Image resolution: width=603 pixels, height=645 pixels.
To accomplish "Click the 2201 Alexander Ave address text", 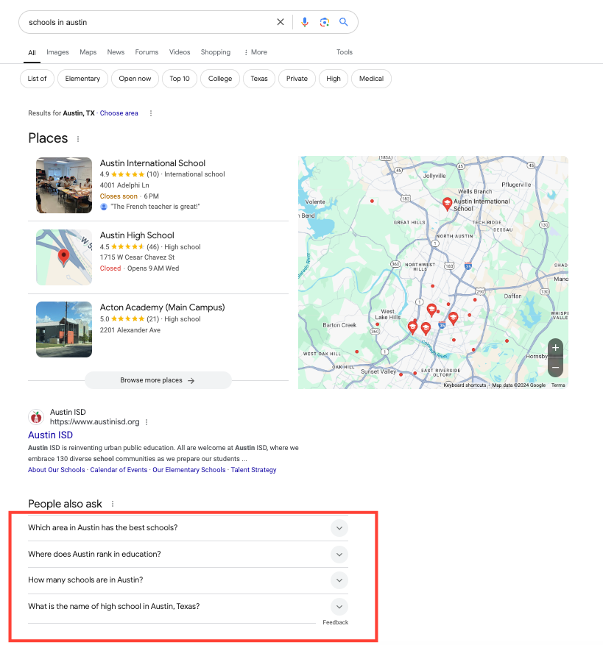I will point(130,330).
